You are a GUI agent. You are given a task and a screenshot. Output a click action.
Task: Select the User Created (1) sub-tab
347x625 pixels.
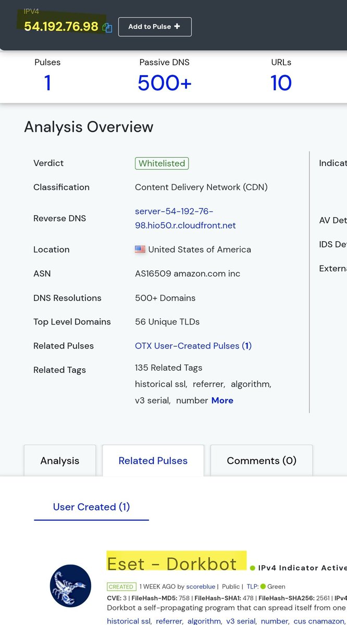click(x=91, y=507)
